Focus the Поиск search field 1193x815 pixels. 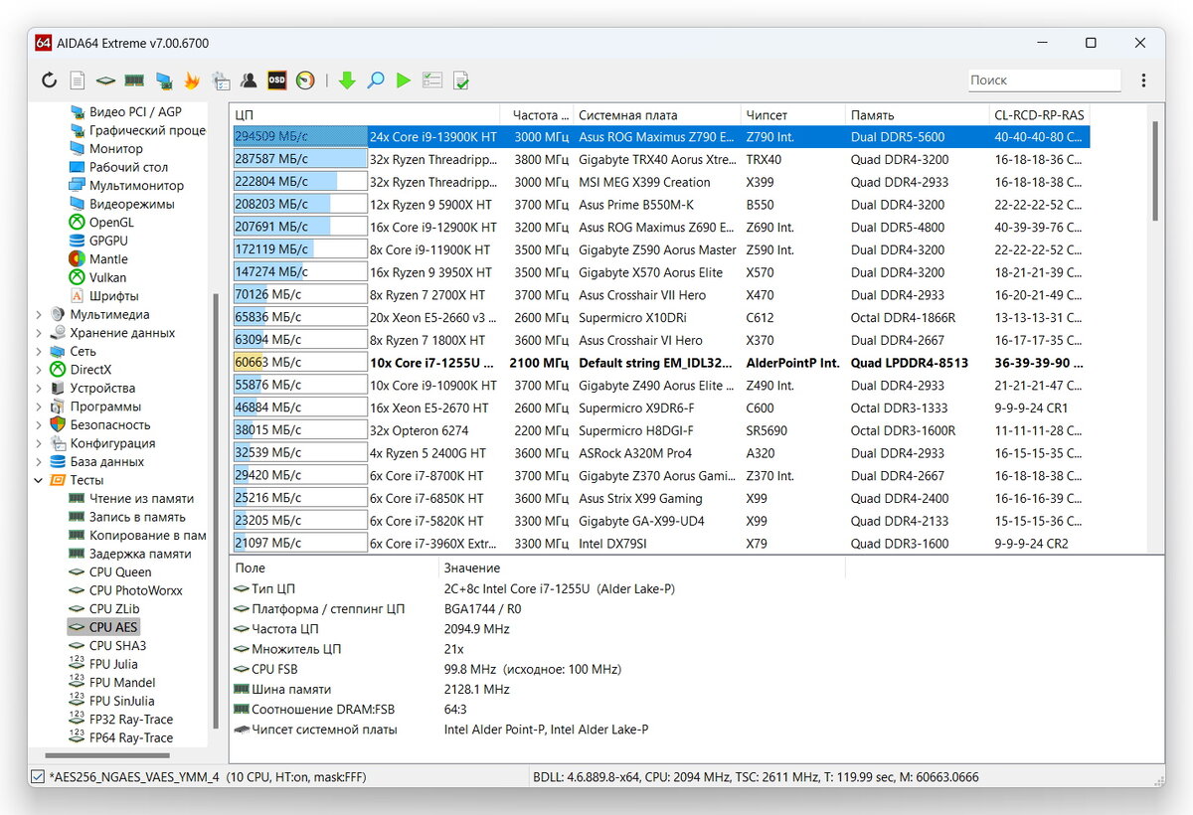point(1045,81)
